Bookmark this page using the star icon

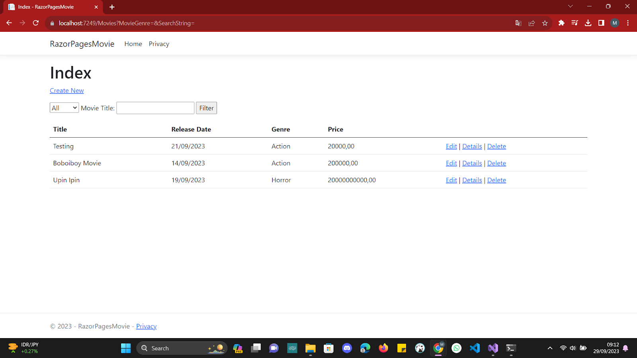tap(545, 23)
